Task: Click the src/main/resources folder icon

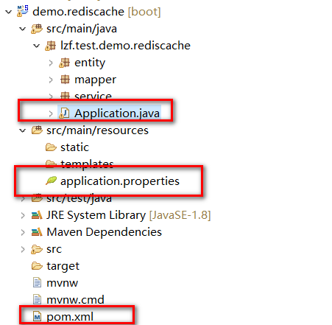Action: (37, 130)
